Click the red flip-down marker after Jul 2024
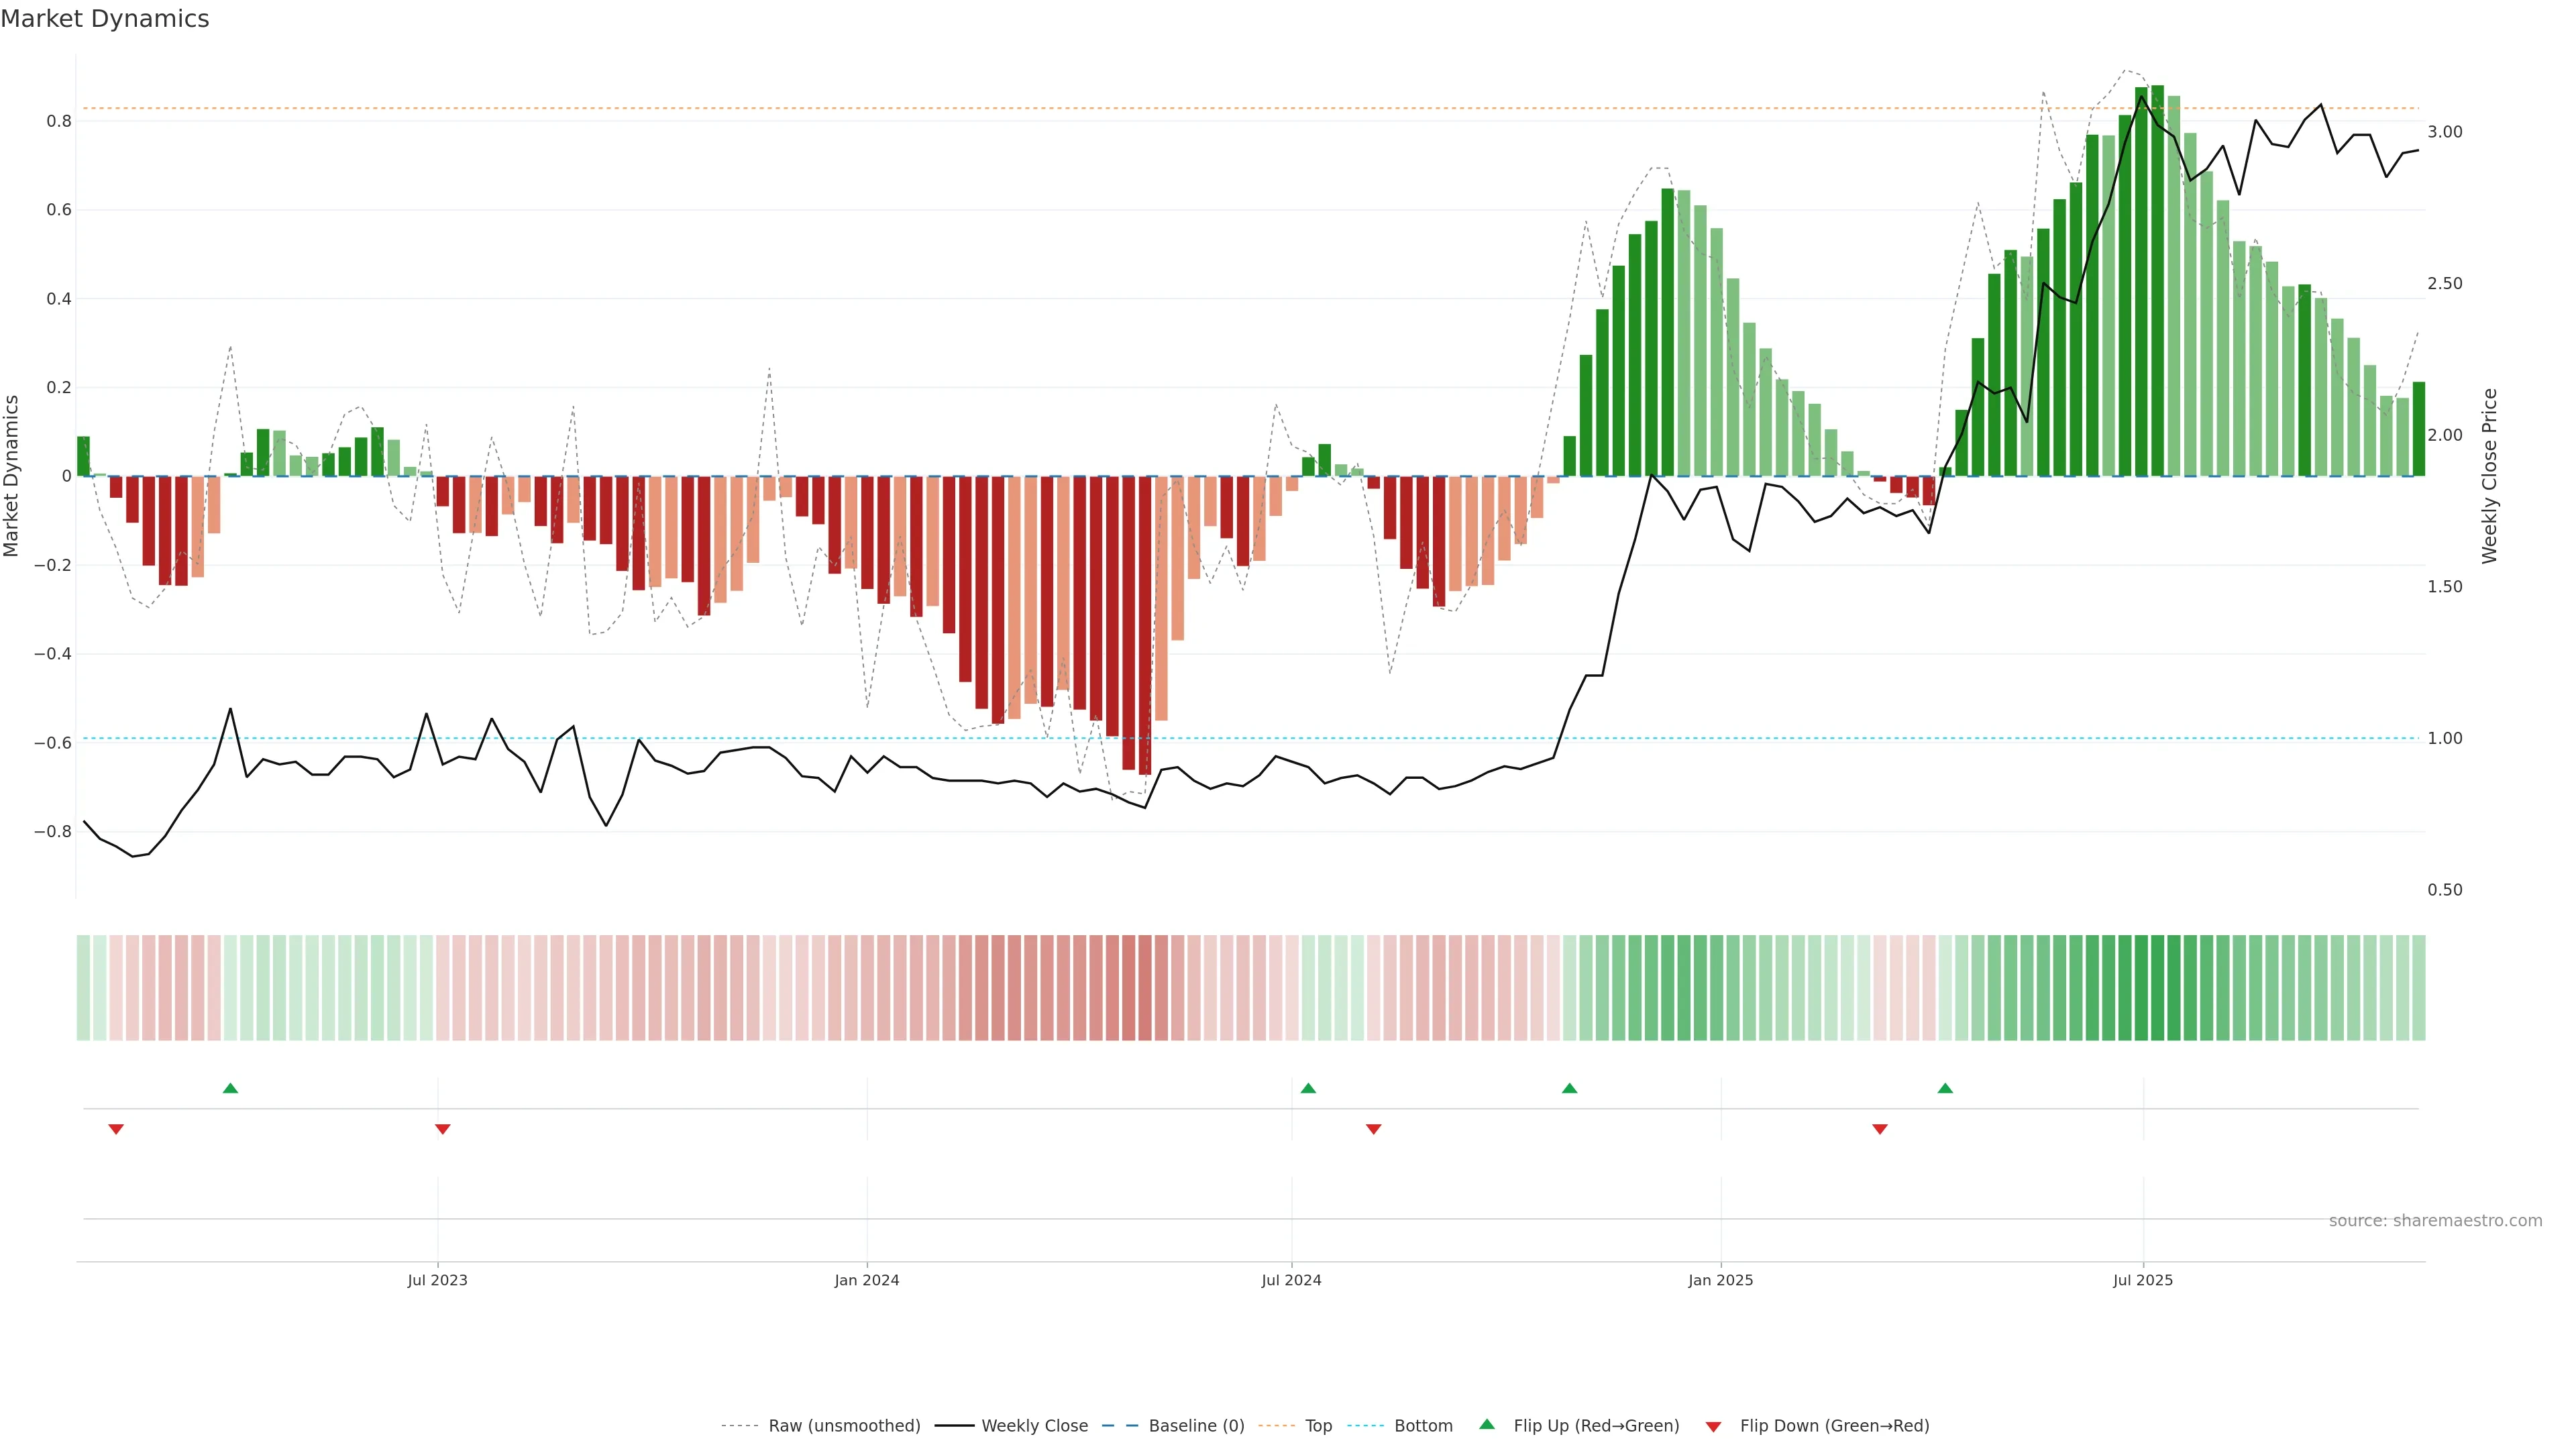2576x1449 pixels. [x=1374, y=1129]
